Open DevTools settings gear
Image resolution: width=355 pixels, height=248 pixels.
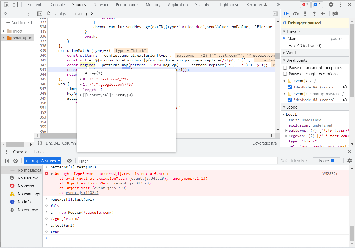331,4
